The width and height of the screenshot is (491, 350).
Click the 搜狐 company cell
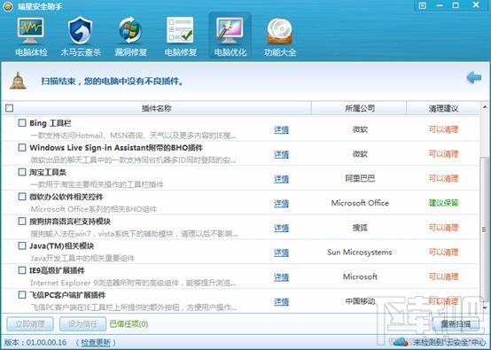pos(360,228)
